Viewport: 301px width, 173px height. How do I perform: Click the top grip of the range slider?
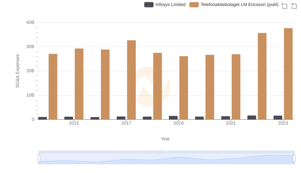pos(166,152)
